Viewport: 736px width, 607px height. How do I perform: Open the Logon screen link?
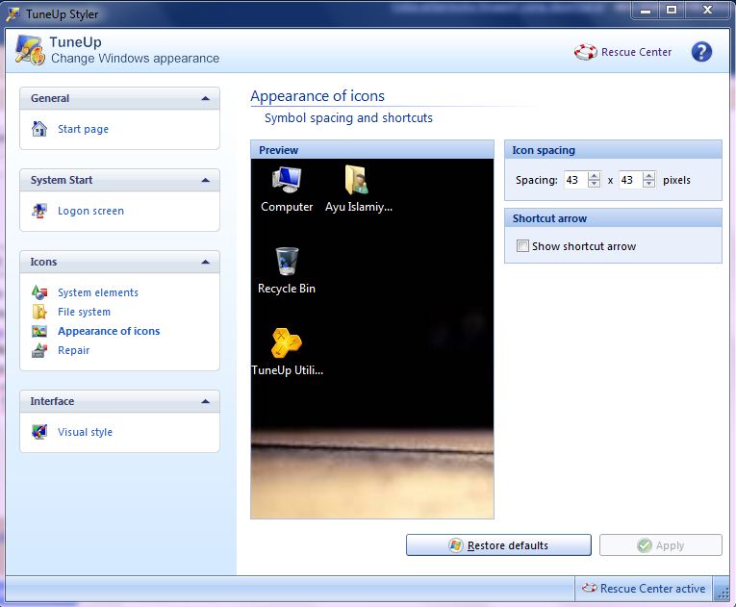(90, 211)
